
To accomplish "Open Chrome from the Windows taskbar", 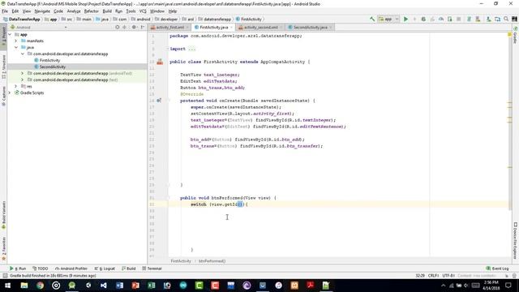I will [40, 286].
